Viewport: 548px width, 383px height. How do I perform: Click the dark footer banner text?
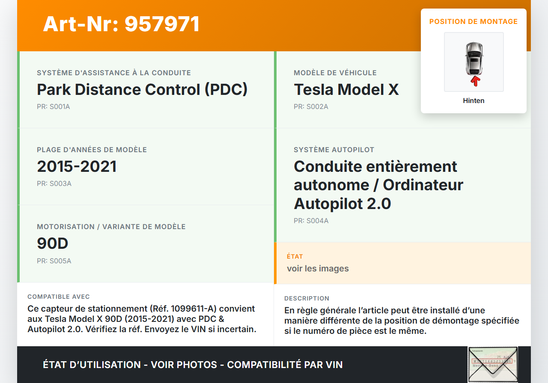(x=193, y=365)
